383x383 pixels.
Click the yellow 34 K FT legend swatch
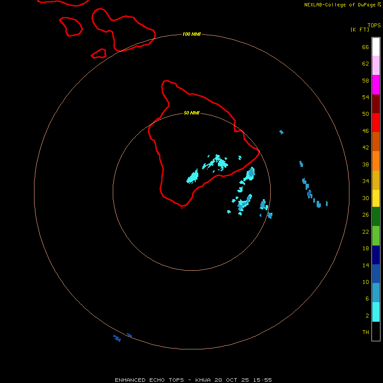click(x=376, y=198)
